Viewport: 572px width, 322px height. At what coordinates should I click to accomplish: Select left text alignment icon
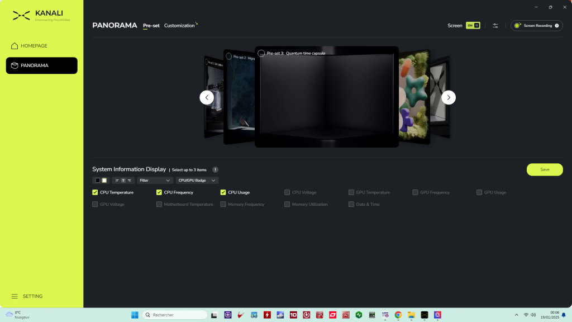coord(117,181)
